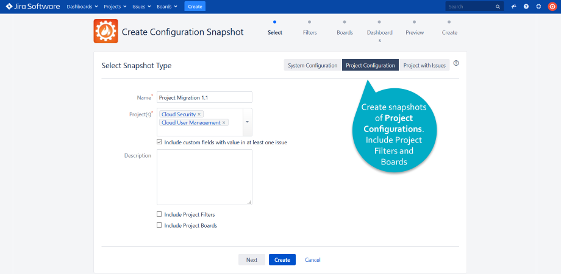Open the user profile avatar
Image resolution: width=561 pixels, height=274 pixels.
(552, 7)
